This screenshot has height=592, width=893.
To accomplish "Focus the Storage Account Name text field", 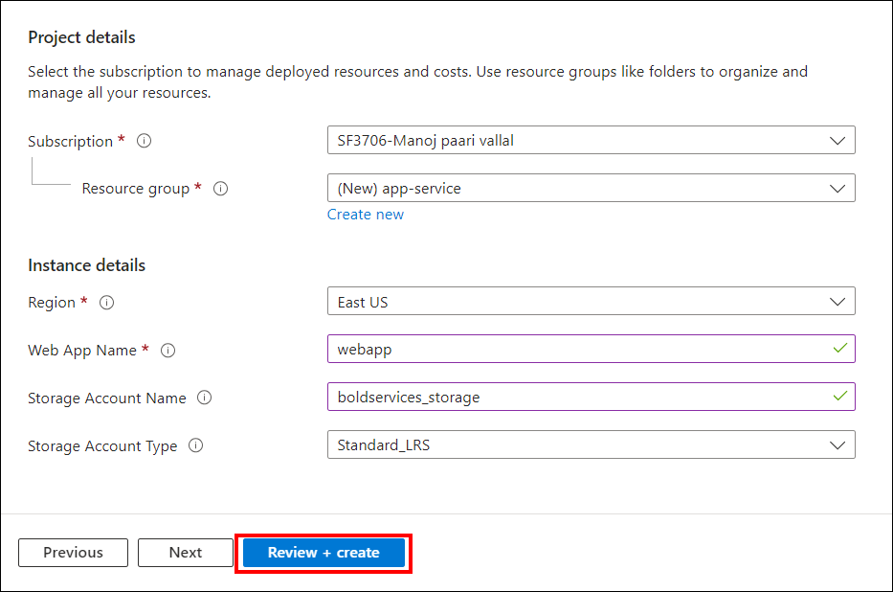I will 574,397.
